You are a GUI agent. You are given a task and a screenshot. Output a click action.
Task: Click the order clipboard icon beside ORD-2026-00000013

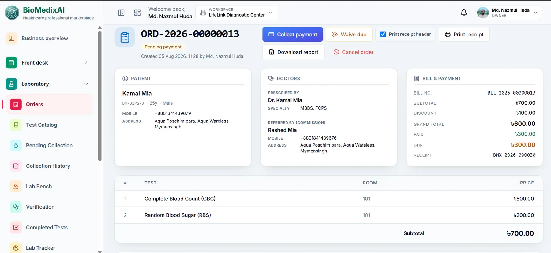(x=125, y=37)
